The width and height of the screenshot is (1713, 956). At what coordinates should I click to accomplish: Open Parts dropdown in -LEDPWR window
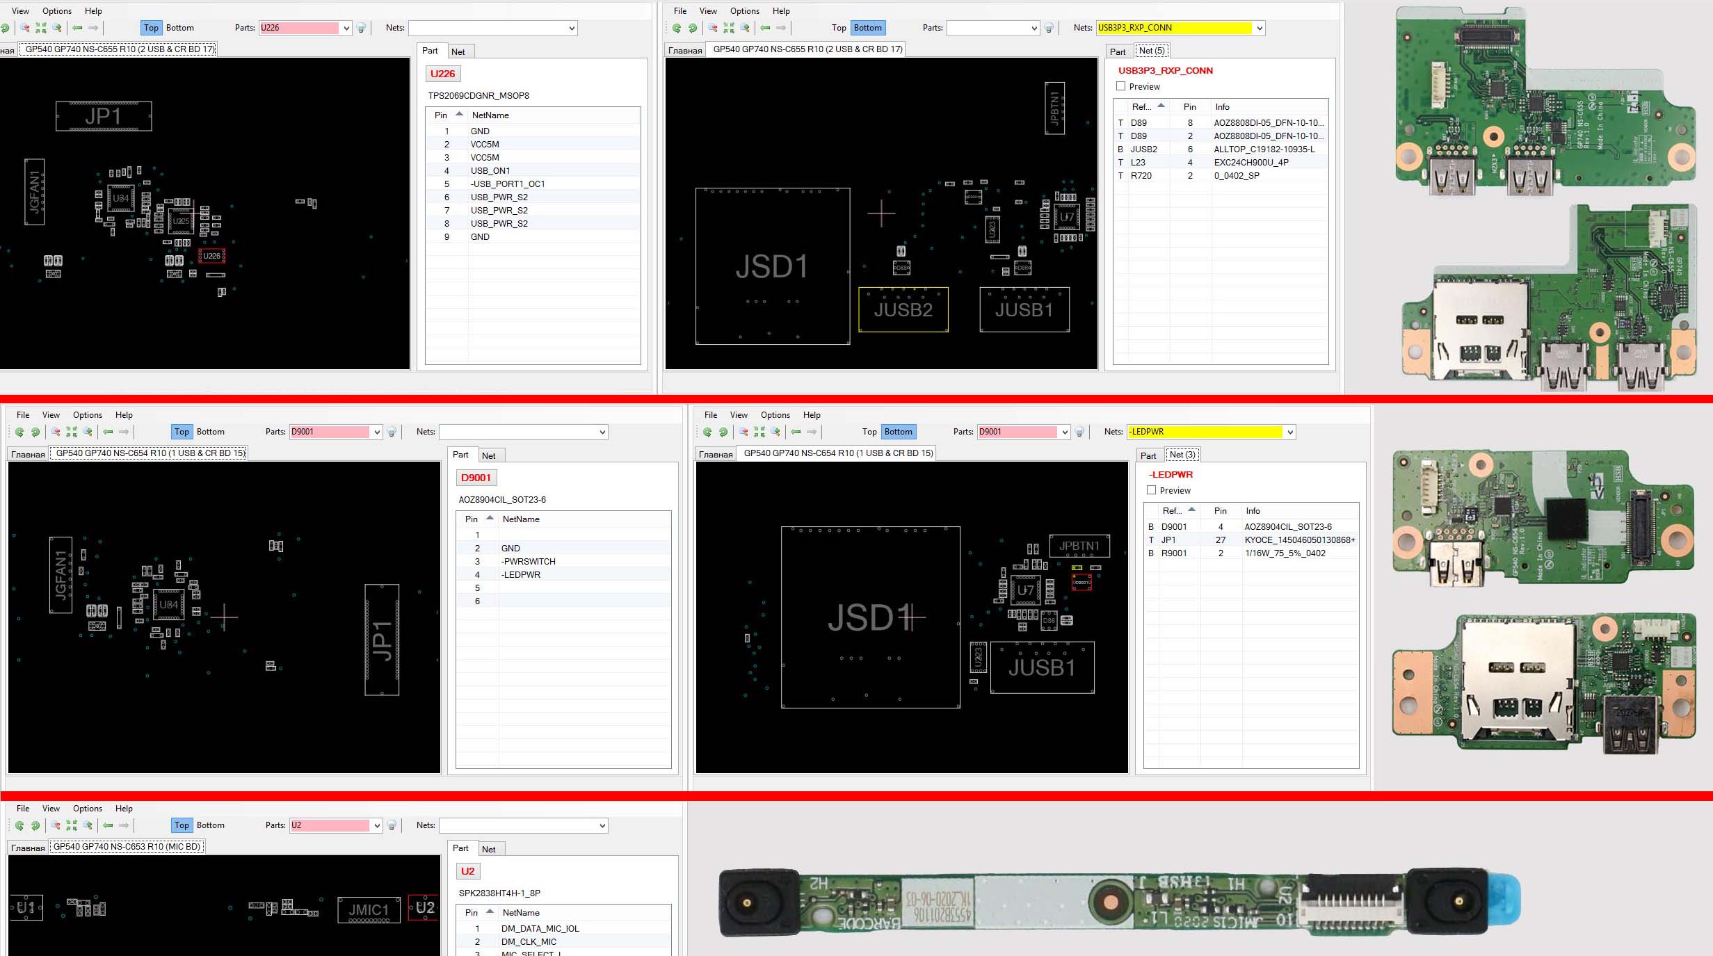pyautogui.click(x=1065, y=432)
